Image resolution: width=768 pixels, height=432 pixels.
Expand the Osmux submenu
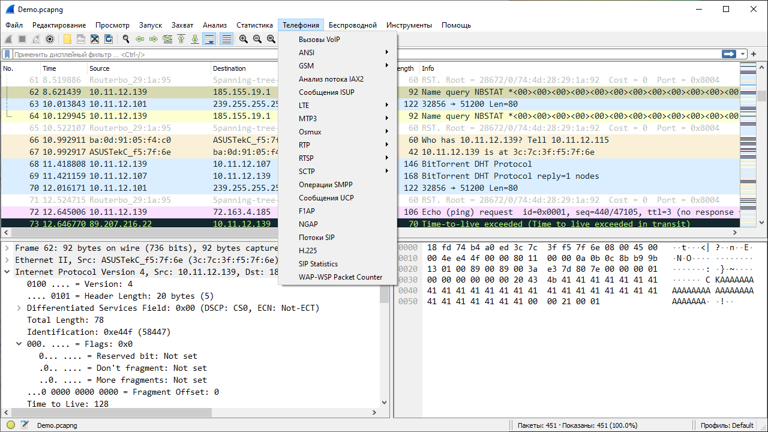click(x=337, y=132)
